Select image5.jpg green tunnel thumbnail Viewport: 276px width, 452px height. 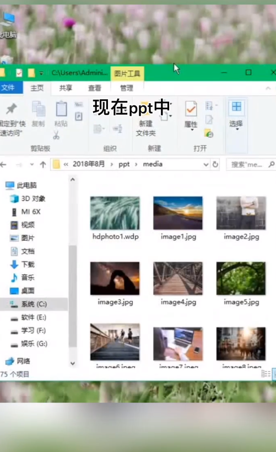241,278
